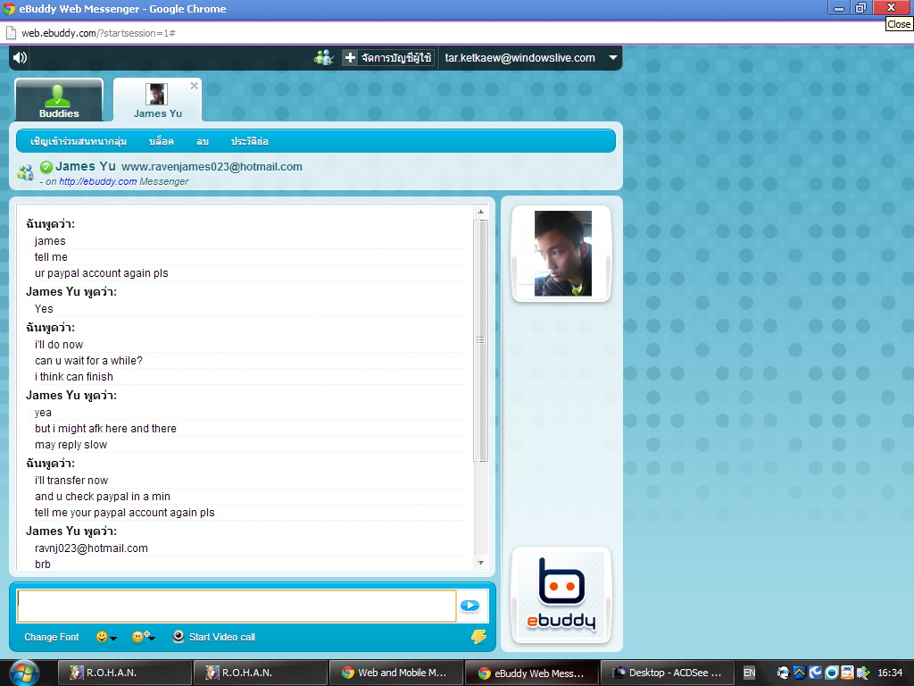The width and height of the screenshot is (914, 686).
Task: Click the บล็อค (block) menu item
Action: click(162, 141)
